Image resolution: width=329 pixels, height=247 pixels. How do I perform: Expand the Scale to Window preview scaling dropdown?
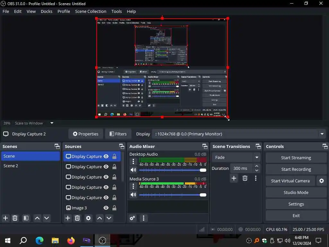[52, 123]
